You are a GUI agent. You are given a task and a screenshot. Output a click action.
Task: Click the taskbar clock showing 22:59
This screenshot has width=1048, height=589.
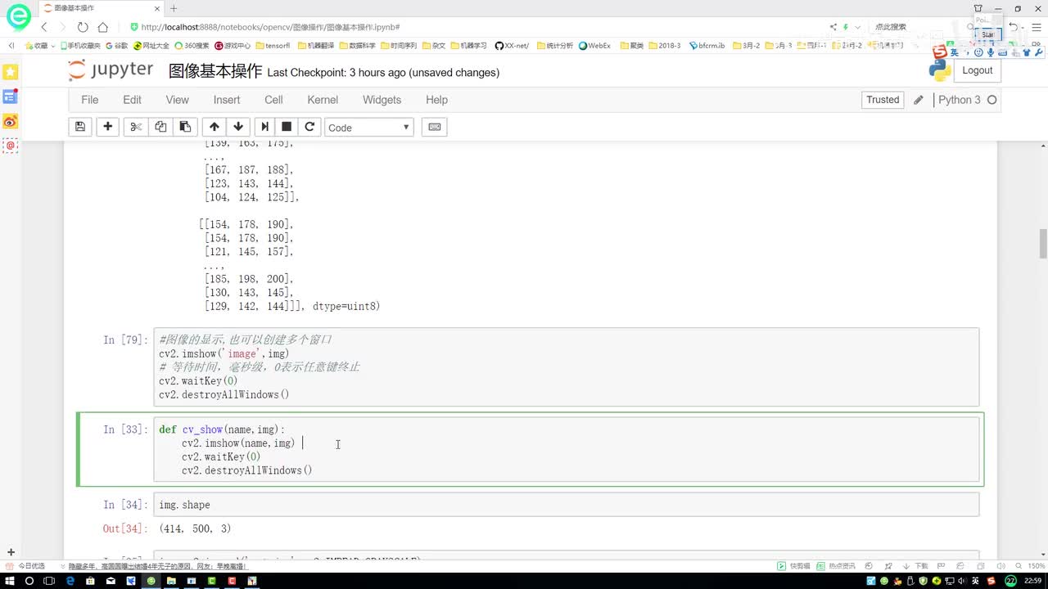click(x=1032, y=580)
